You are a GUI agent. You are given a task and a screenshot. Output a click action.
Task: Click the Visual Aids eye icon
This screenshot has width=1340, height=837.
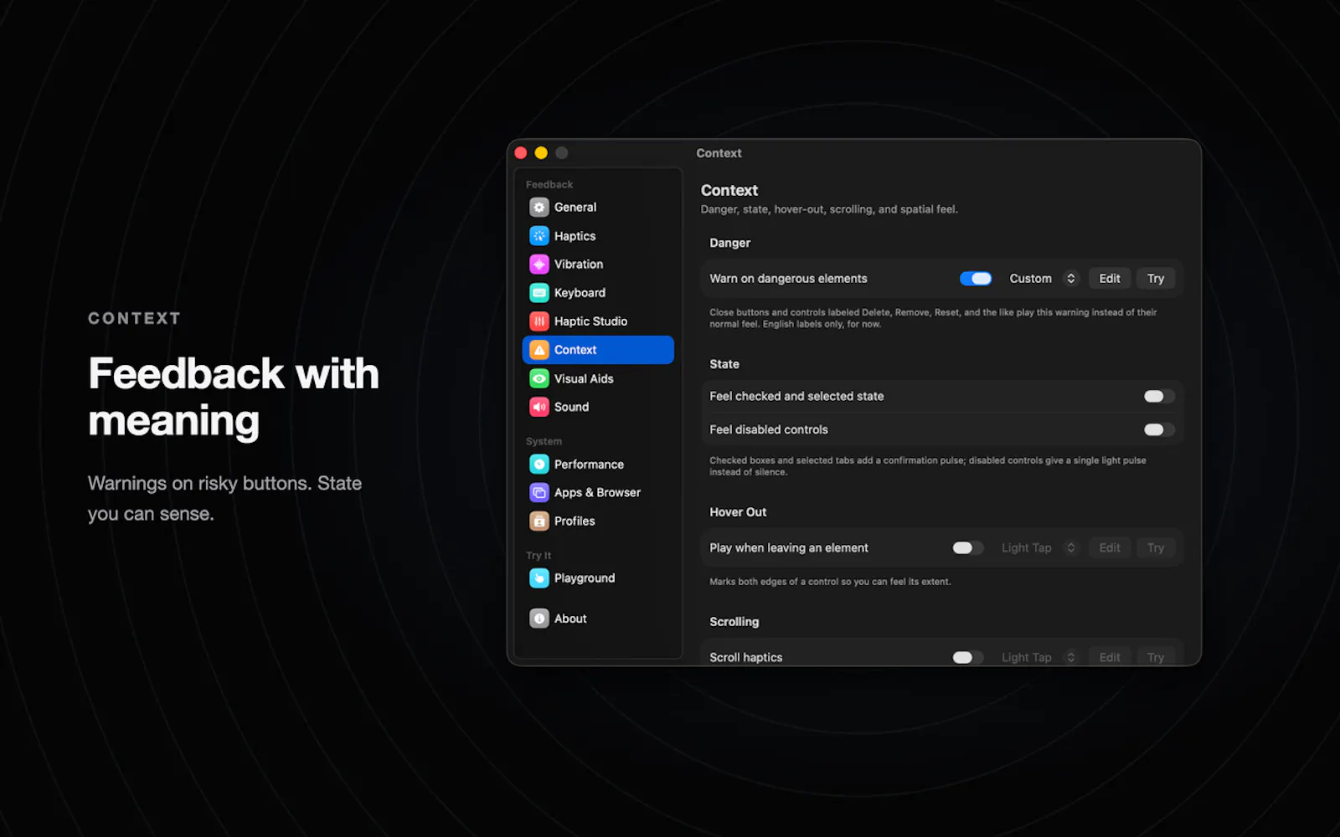(x=539, y=378)
